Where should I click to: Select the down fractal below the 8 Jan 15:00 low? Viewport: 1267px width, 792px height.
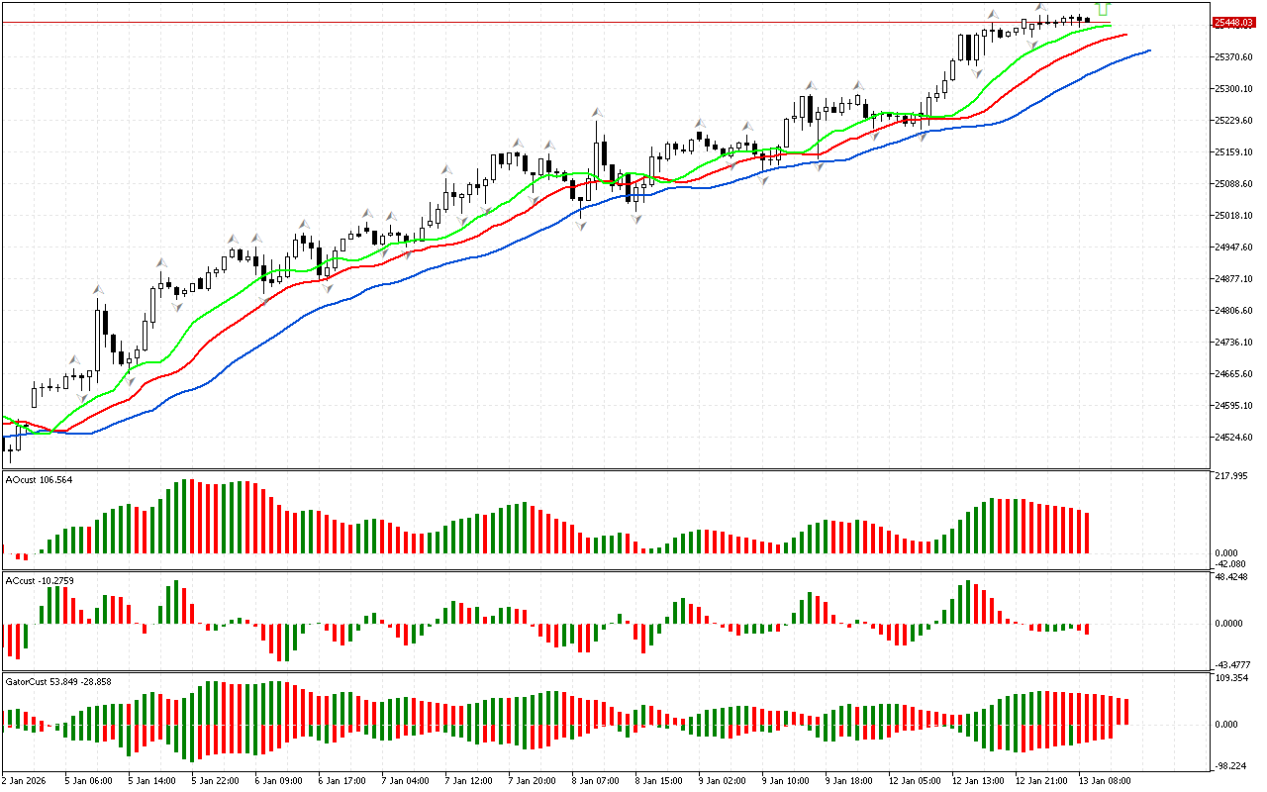click(x=636, y=219)
